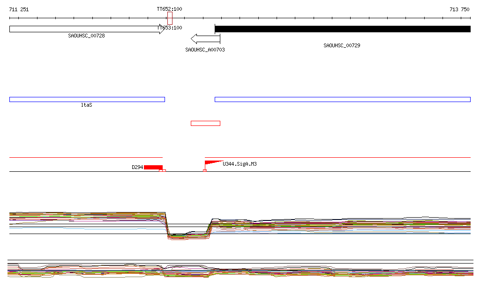Select the red outlined small RNA box
480x286 pixels.
[x=205, y=124]
